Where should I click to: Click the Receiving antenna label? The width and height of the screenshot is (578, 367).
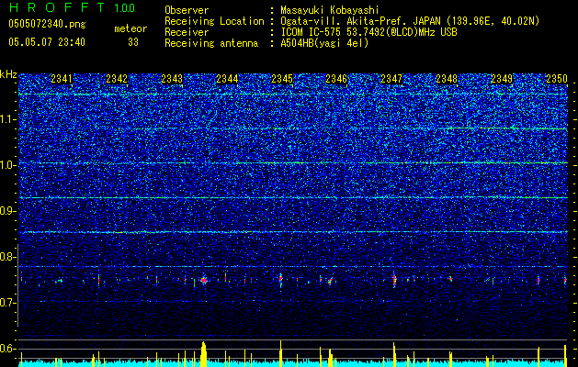pyautogui.click(x=211, y=43)
